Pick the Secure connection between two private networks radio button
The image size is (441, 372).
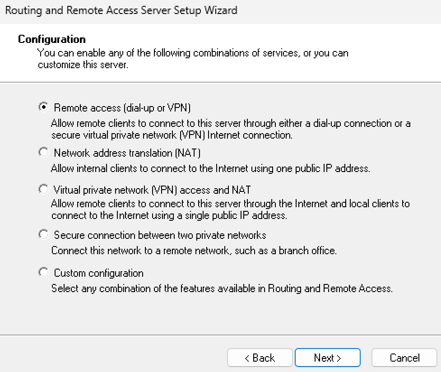[x=43, y=235]
